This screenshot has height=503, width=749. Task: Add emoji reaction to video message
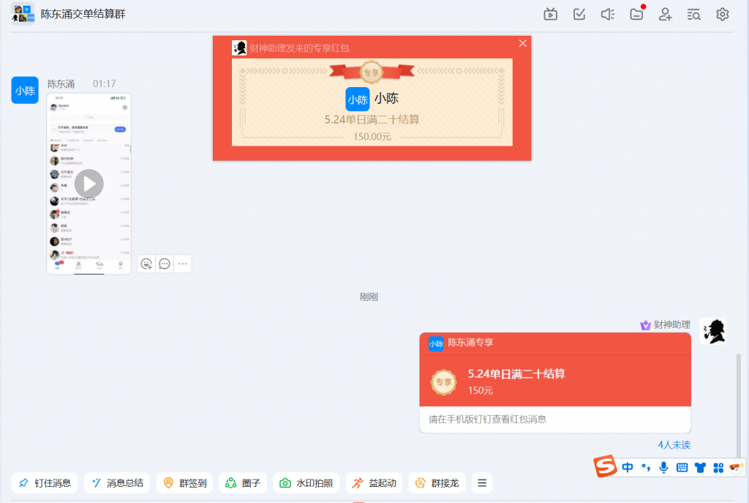(x=146, y=264)
